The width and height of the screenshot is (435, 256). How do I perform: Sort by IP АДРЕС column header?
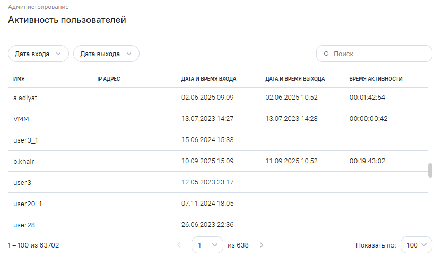click(x=109, y=78)
